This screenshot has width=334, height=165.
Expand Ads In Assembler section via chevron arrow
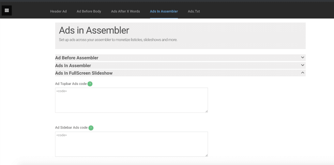302,65
